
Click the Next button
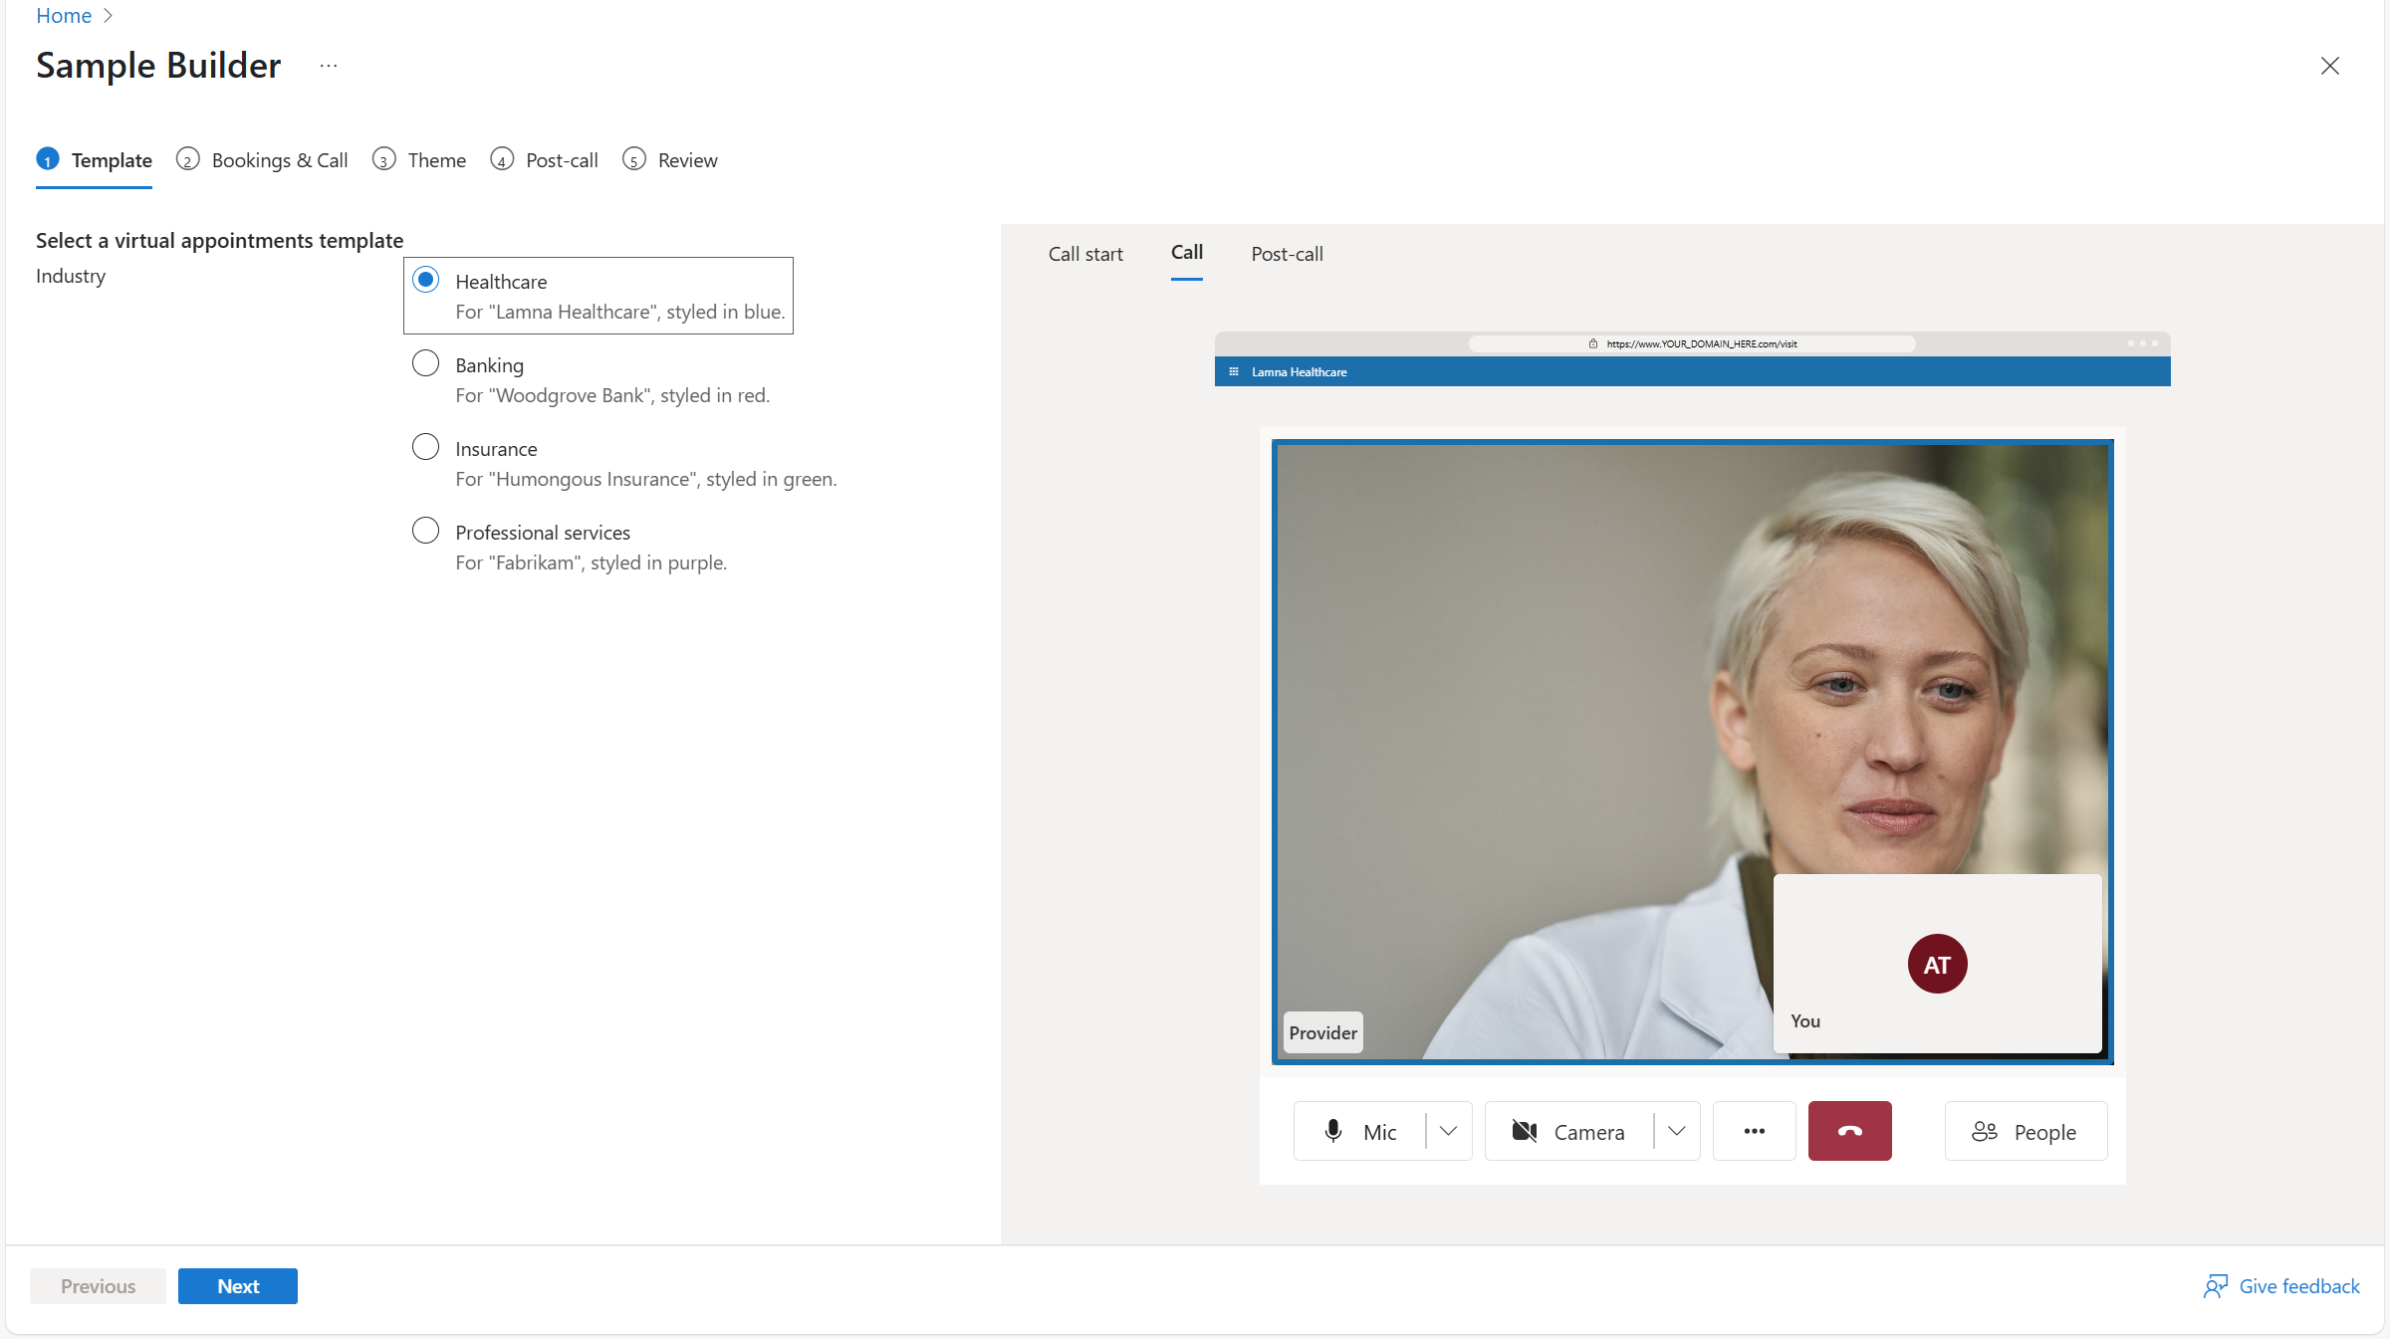[237, 1285]
